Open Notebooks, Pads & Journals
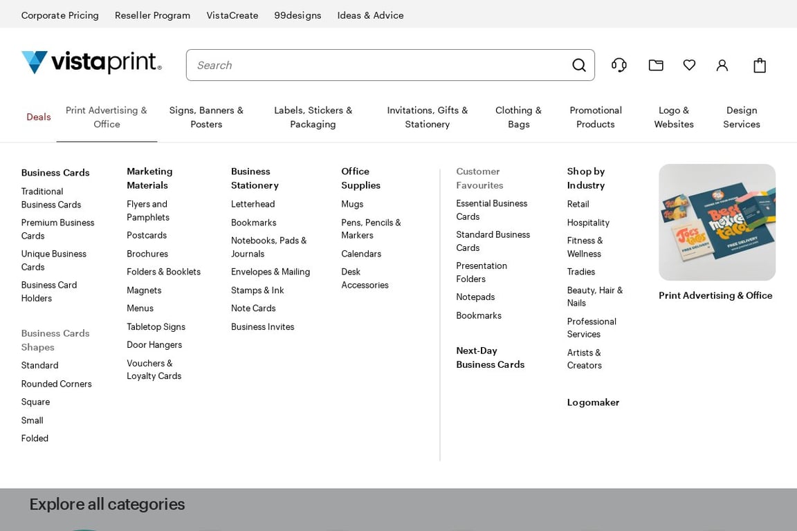The image size is (797, 531). [268, 247]
